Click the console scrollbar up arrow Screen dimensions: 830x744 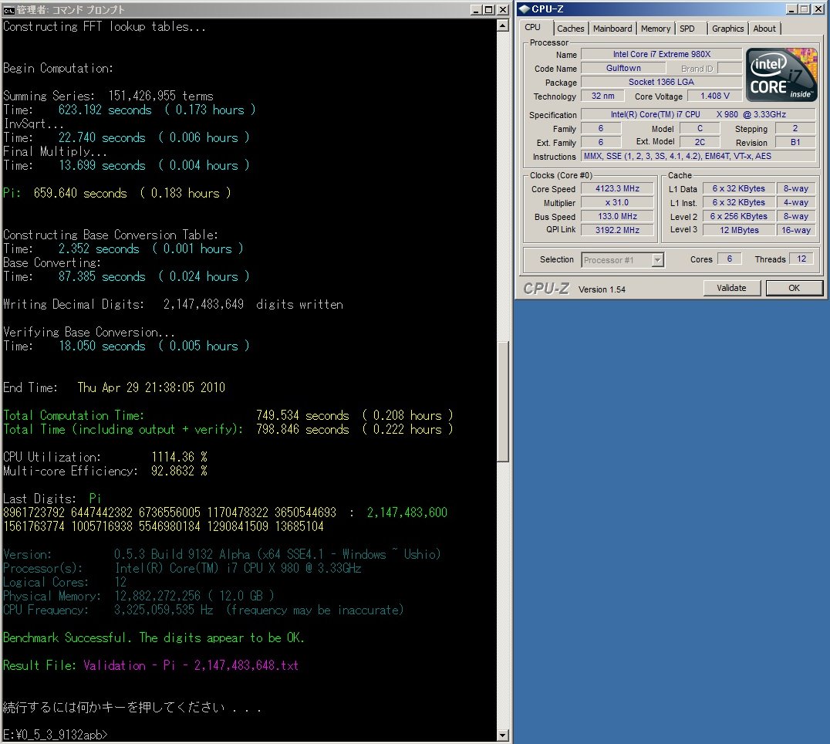coord(503,25)
